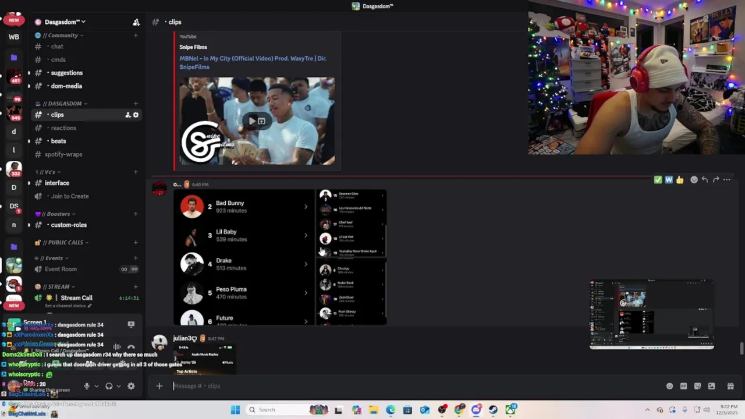Toggle noise suppression in voice panel
The image size is (745, 419).
click(117, 347)
